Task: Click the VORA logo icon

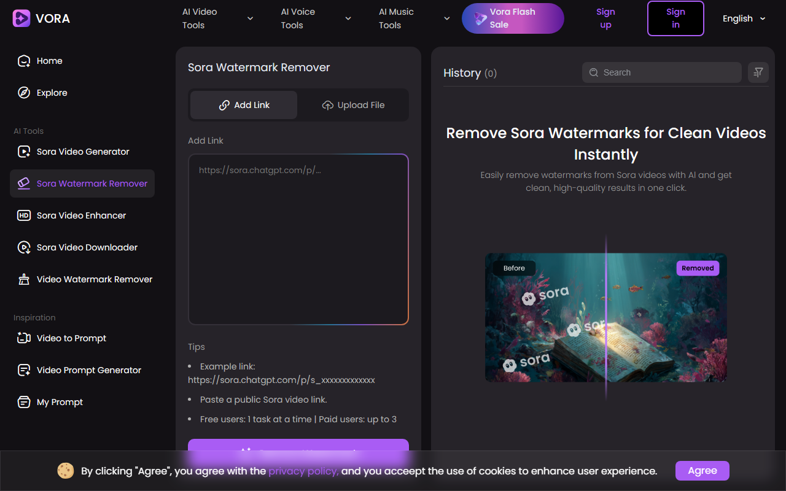Action: pyautogui.click(x=21, y=18)
